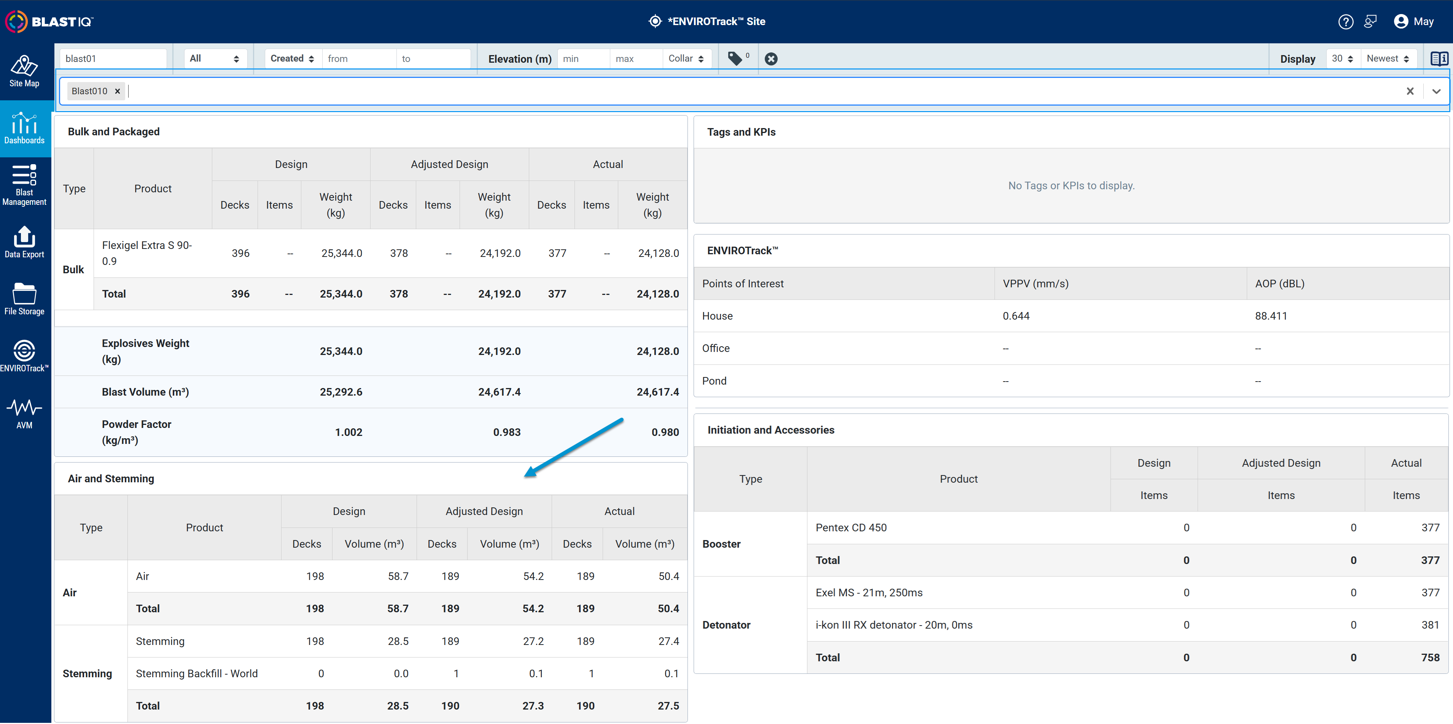The height and width of the screenshot is (724, 1453).
Task: Open the Site Map page
Action: click(24, 71)
